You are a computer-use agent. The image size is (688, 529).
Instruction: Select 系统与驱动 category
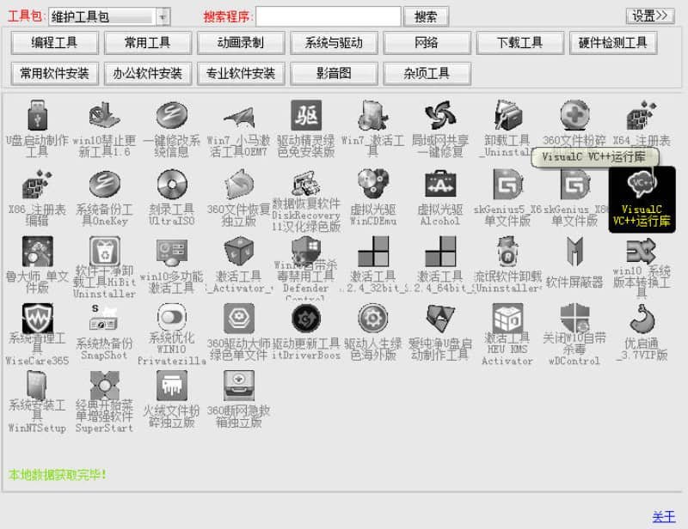(334, 43)
